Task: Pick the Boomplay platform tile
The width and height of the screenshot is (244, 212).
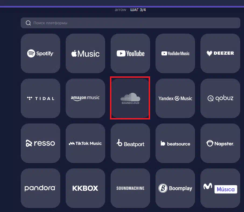Action: 175,188
